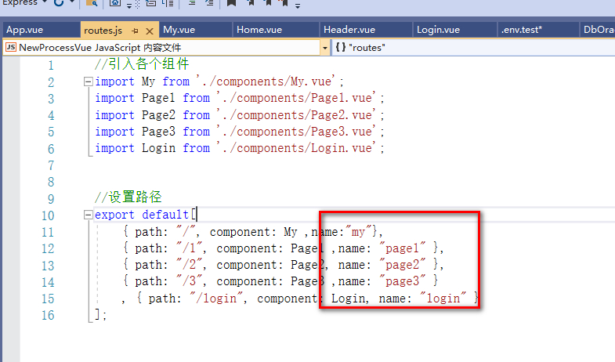This screenshot has height=362, width=615.
Task: Click the "my" name string on line 11
Action: 358,232
